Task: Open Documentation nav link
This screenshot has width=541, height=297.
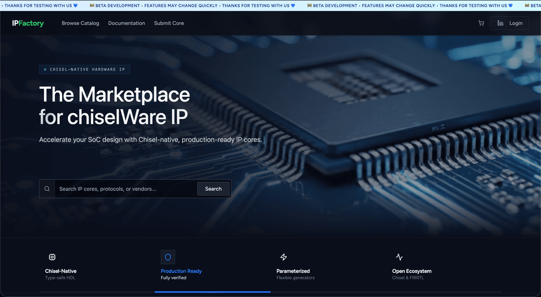Action: point(127,23)
